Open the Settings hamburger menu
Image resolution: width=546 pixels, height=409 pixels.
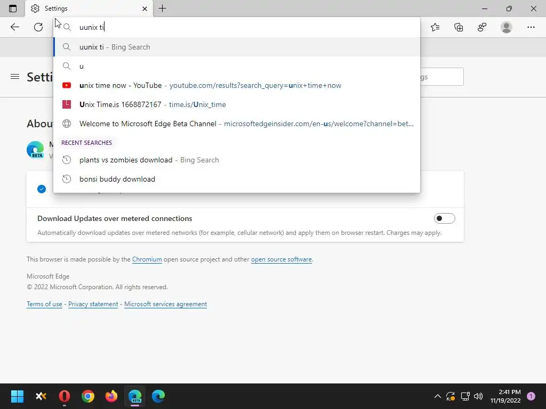[15, 77]
